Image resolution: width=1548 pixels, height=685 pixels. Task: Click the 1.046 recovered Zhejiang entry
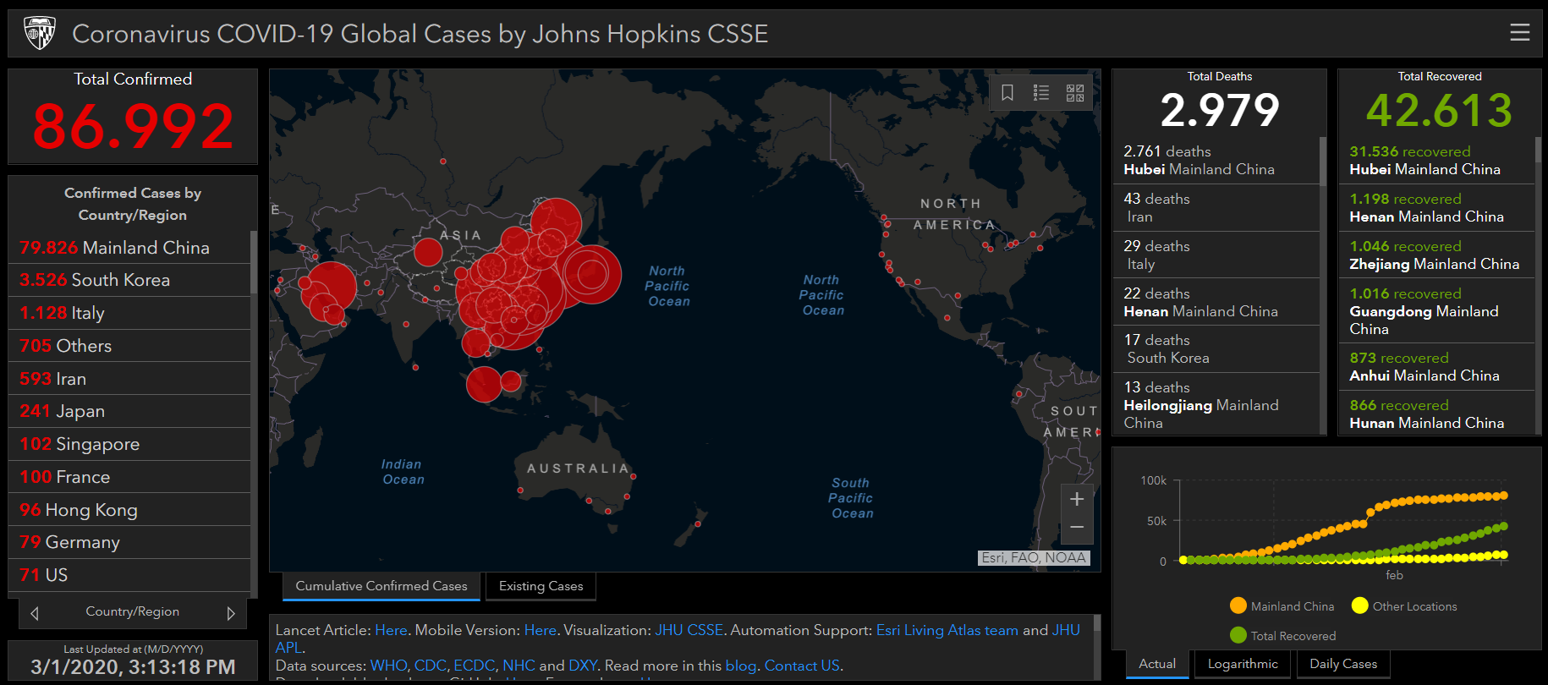point(1436,255)
